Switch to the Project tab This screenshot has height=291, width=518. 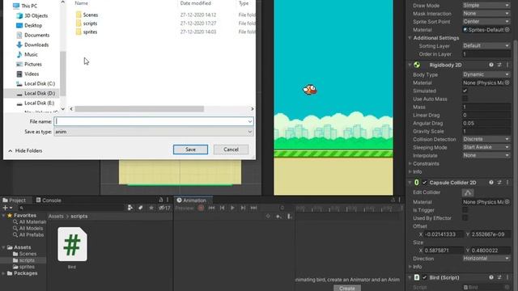click(14, 200)
